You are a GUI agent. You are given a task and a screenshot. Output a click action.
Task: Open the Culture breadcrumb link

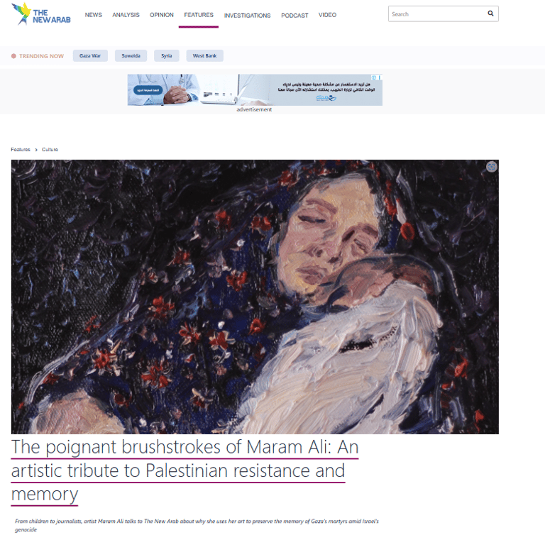point(50,150)
